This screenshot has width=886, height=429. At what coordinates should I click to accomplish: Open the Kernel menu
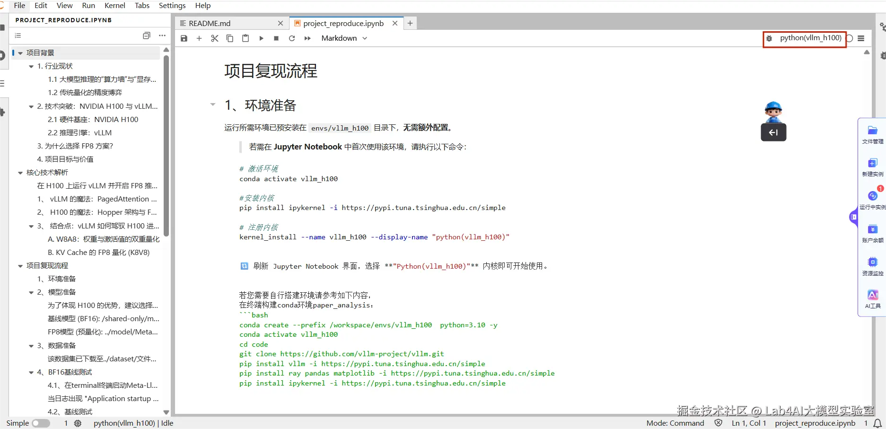115,6
